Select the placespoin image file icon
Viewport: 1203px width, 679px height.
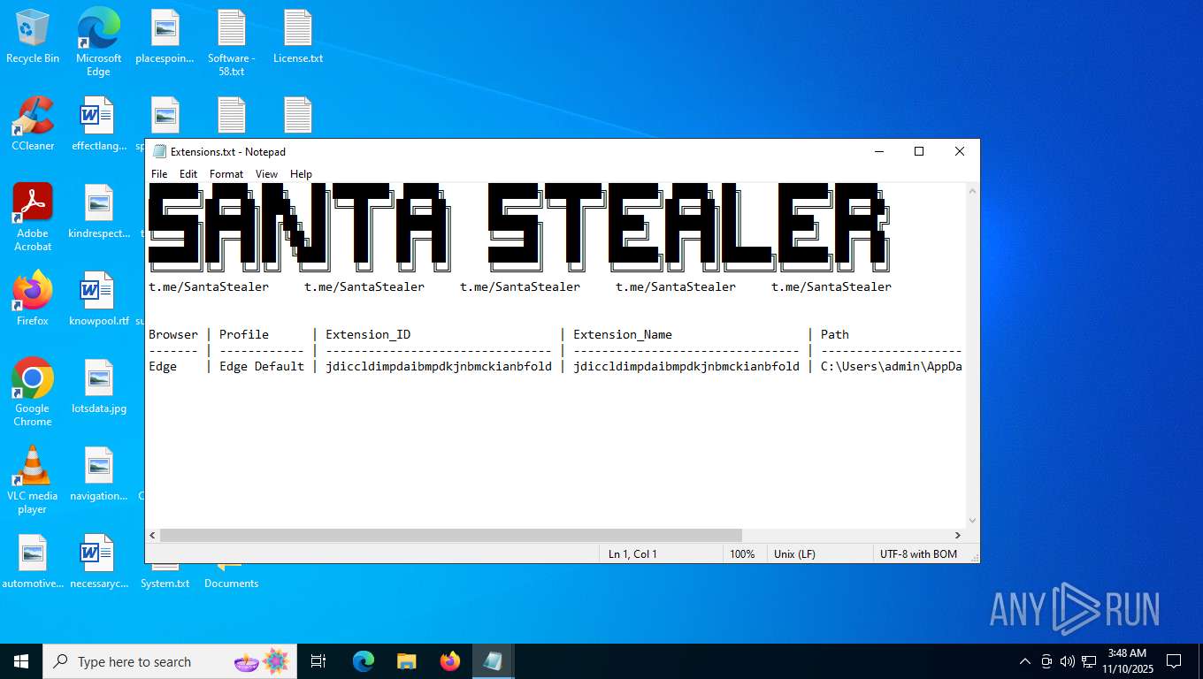(165, 37)
